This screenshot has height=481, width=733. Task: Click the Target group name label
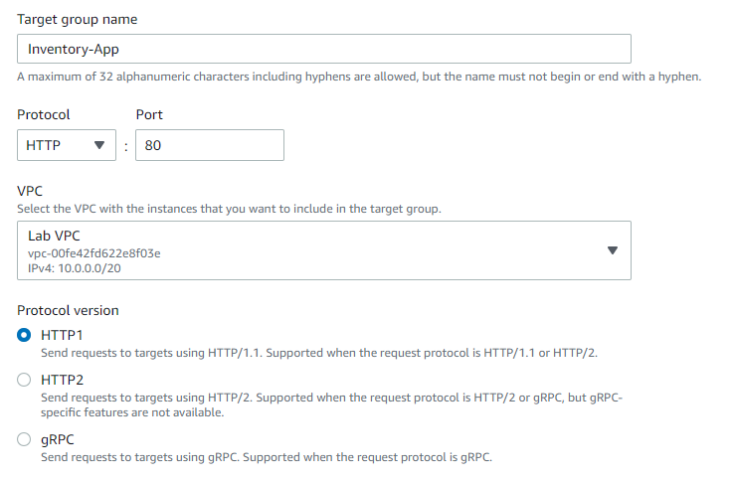(78, 20)
